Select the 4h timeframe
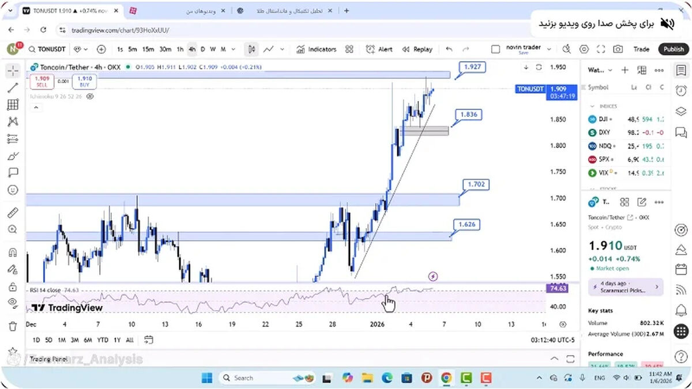The image size is (692, 389). click(191, 50)
